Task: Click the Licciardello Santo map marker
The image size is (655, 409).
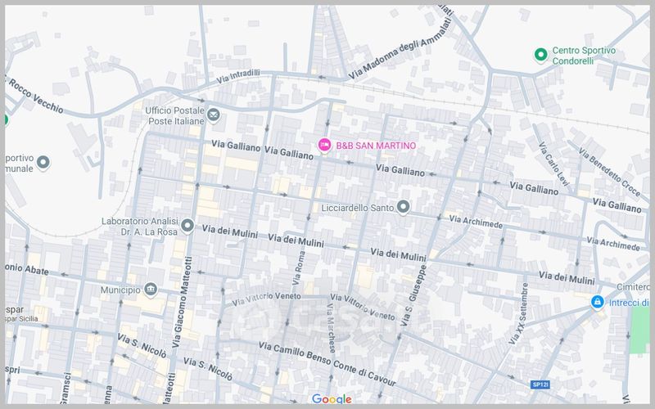Action: tap(403, 207)
